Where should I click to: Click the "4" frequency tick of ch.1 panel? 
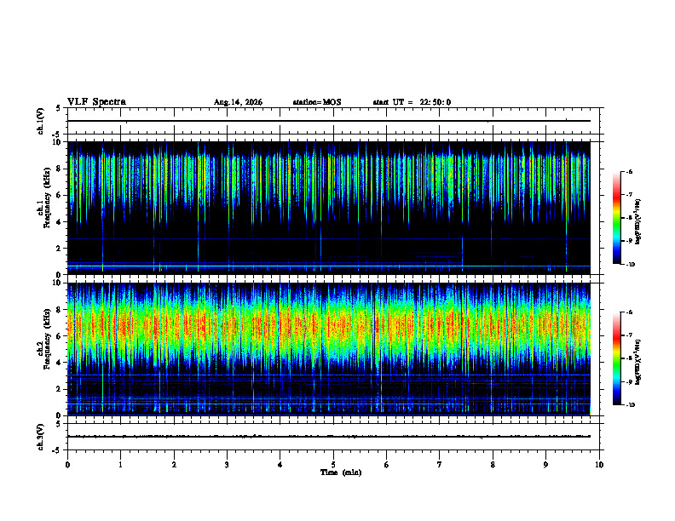[61, 222]
